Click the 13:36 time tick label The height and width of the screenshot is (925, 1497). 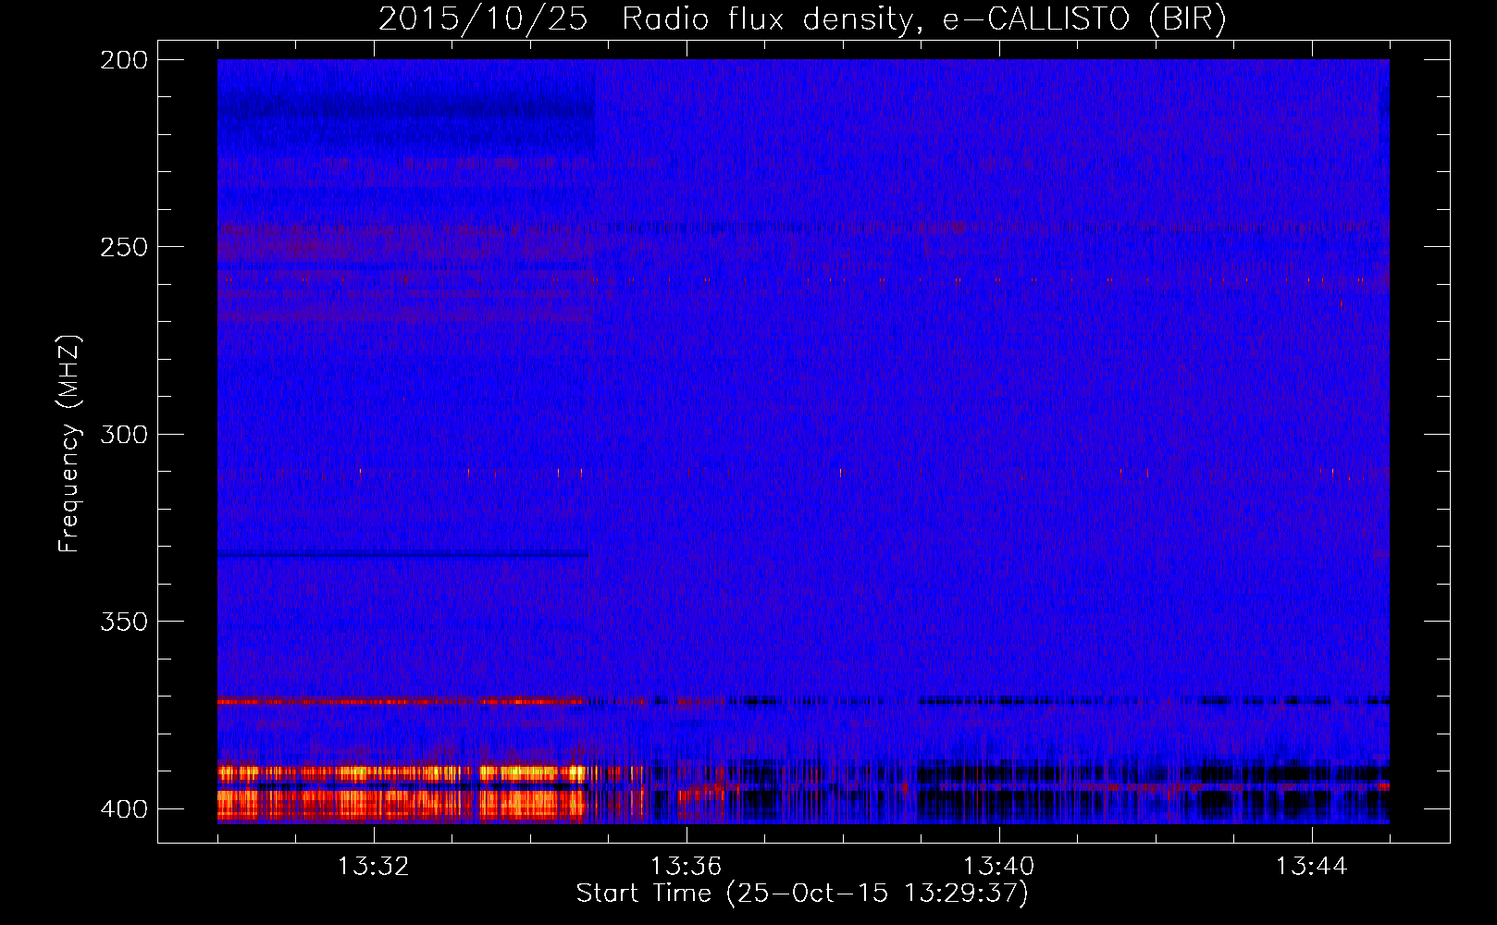click(686, 866)
